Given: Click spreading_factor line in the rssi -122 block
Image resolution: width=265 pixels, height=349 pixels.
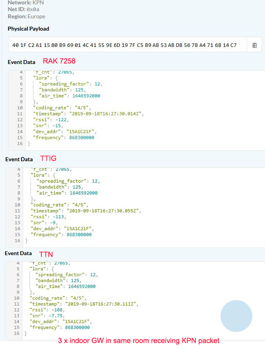Looking at the screenshot, I should coord(71,84).
